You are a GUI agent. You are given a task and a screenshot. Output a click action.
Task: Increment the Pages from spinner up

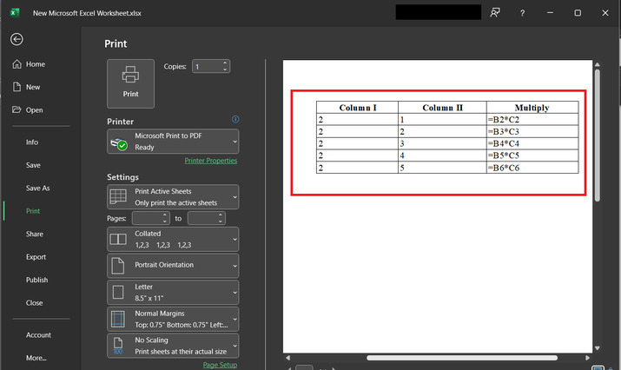[165, 215]
